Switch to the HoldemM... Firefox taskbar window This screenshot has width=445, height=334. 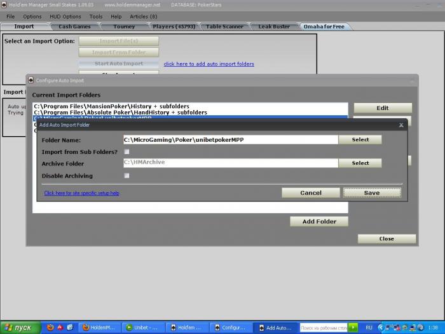tap(99, 328)
